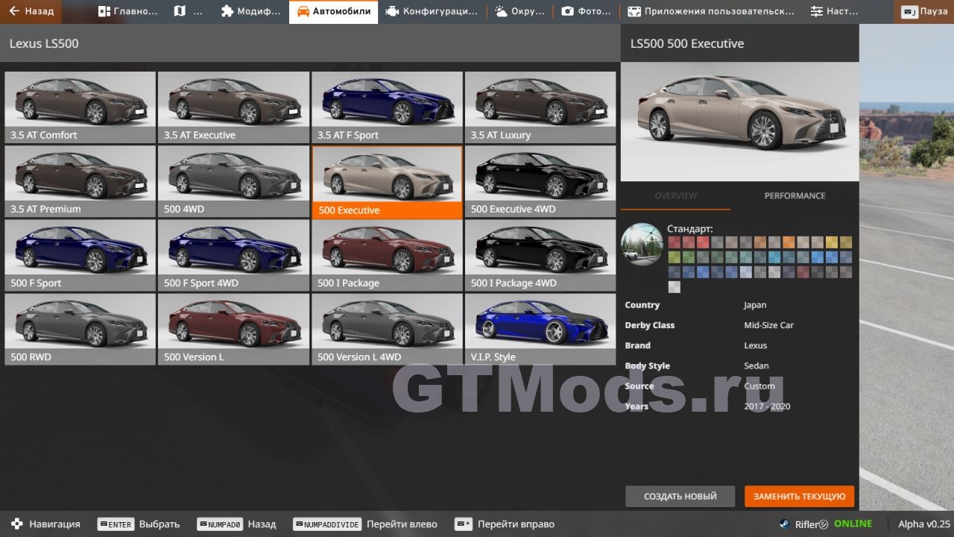Switch to the PERFORMANCE tab

[795, 195]
